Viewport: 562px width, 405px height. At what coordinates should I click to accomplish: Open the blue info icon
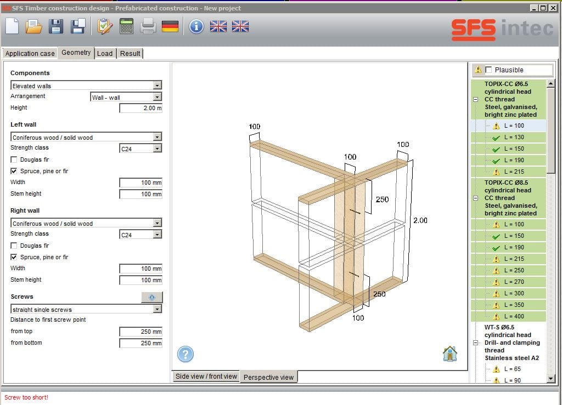pos(196,26)
